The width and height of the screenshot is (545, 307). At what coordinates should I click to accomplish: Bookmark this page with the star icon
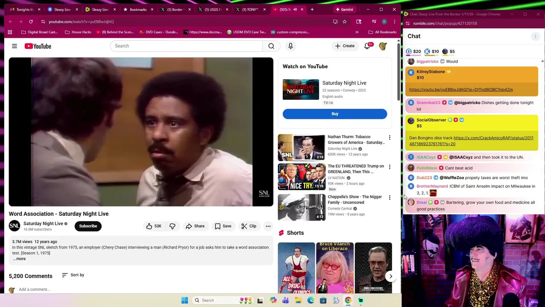point(344,21)
